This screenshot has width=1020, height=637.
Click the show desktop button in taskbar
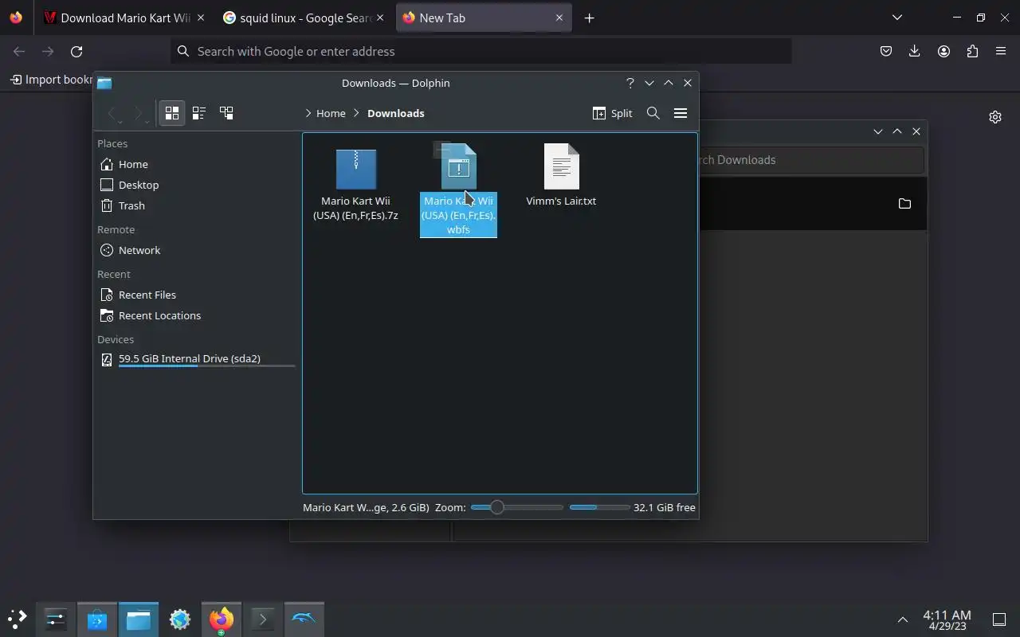[998, 619]
